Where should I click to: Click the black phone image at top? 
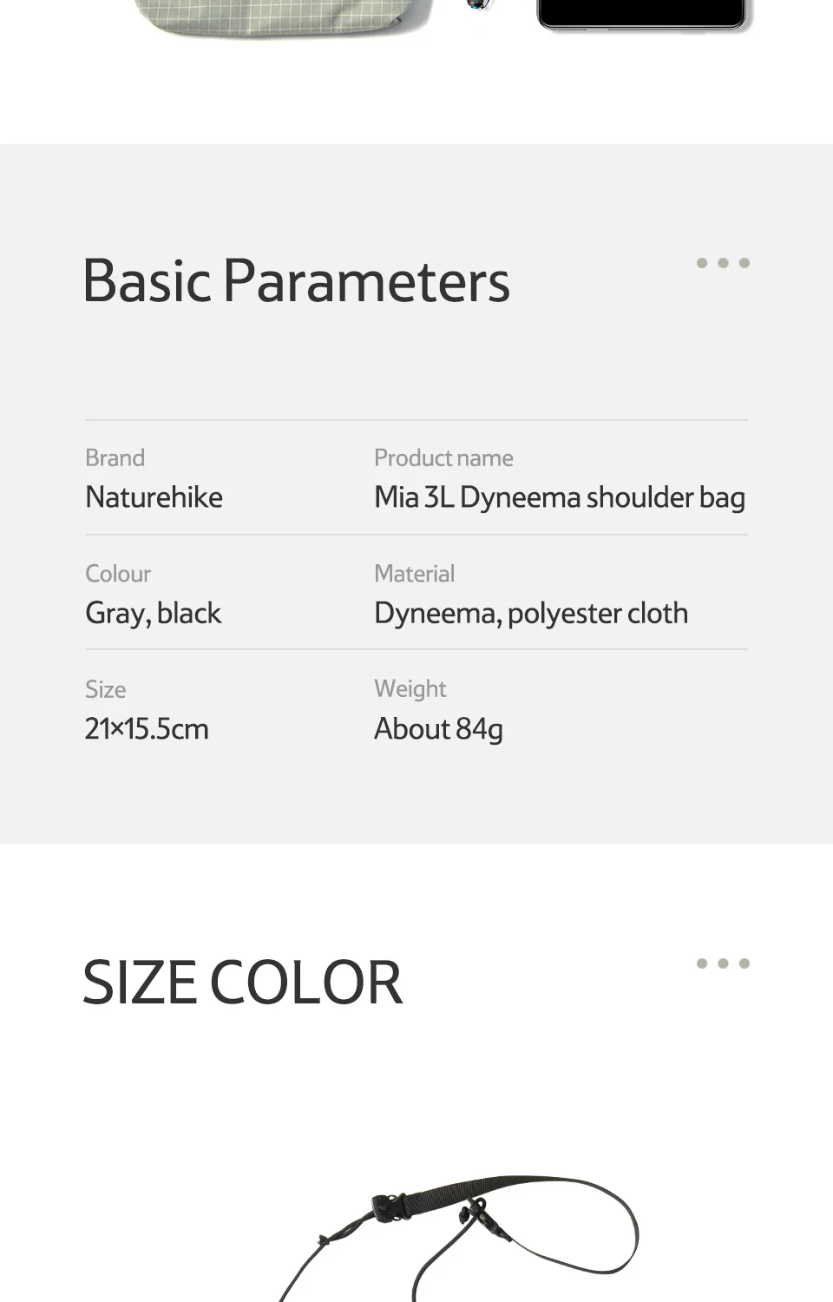pos(642,15)
